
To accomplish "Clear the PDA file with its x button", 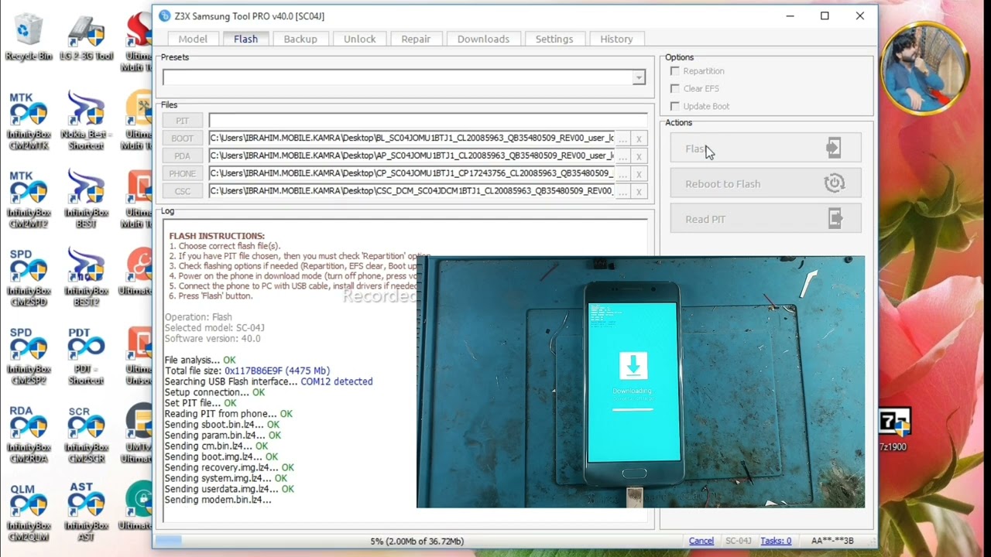I will [639, 156].
